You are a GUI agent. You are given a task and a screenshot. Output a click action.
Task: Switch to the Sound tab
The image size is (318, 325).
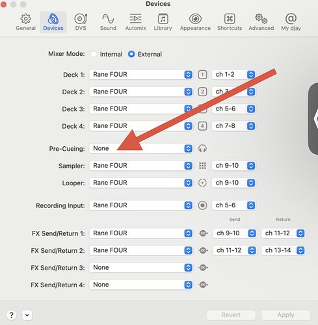click(108, 22)
